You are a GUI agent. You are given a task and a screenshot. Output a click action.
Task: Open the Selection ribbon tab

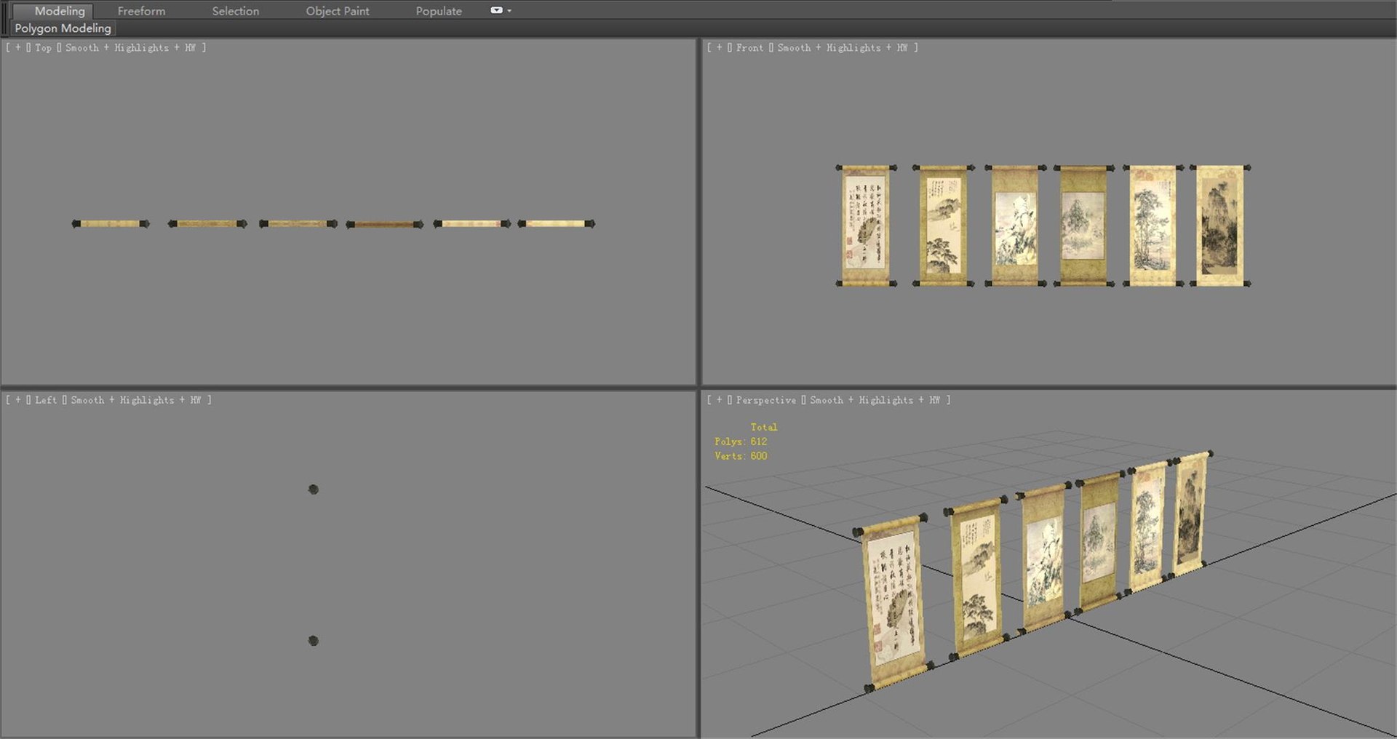coord(235,11)
